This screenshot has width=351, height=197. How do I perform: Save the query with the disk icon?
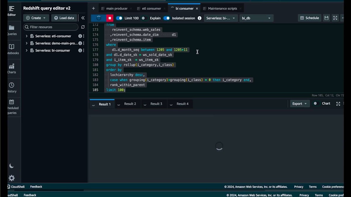(326, 18)
